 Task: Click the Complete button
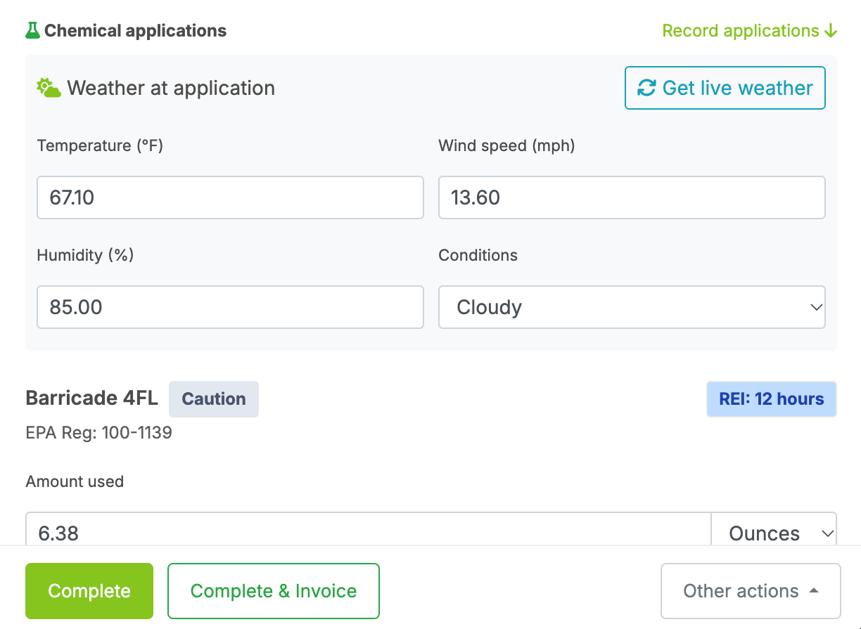point(89,591)
